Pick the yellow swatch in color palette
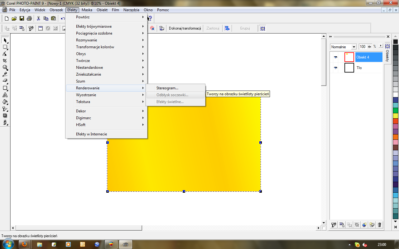 click(x=396, y=115)
